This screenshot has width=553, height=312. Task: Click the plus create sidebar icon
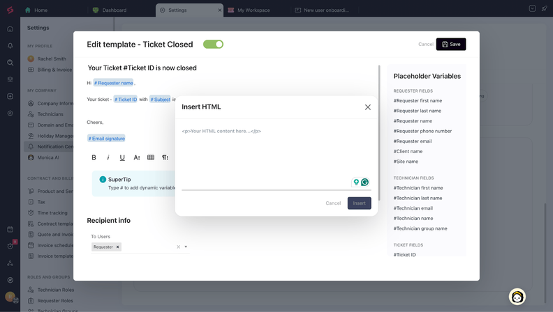tap(10, 96)
